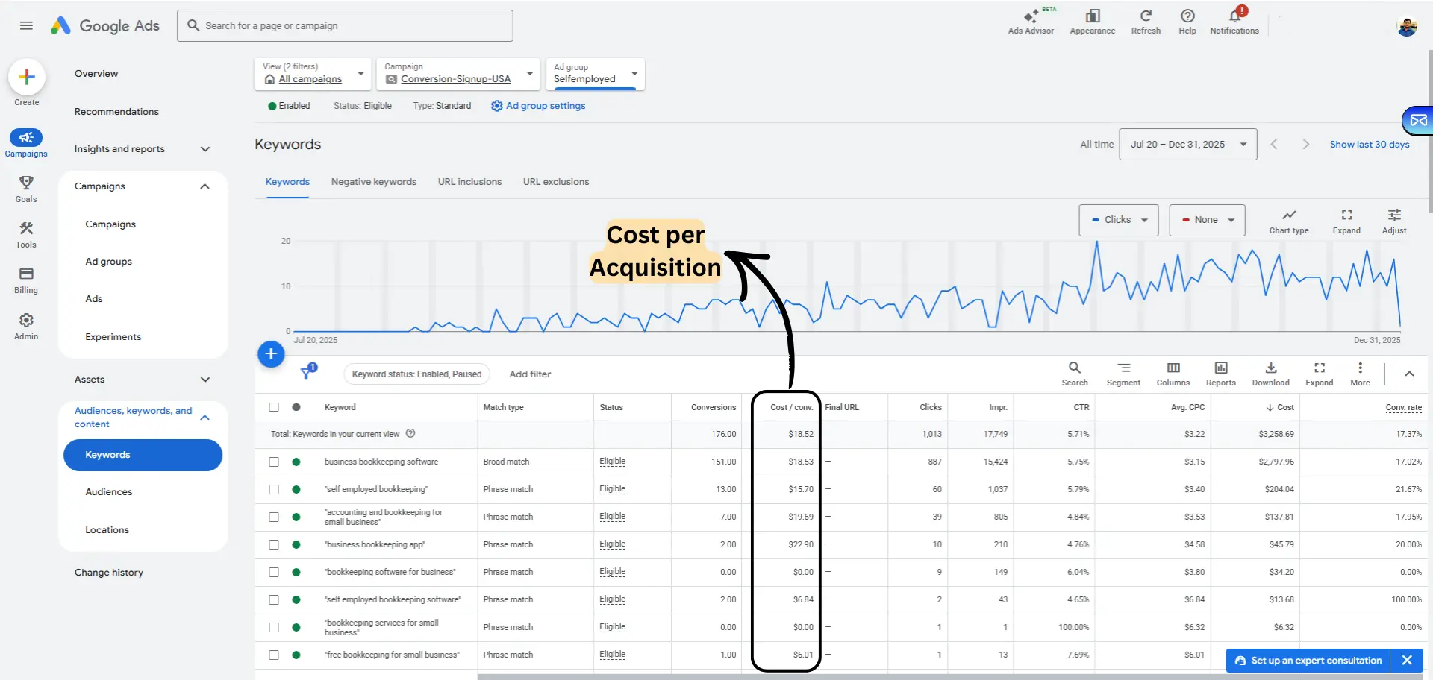Check the 'business bookkeeping software' keyword row
This screenshot has height=680, width=1433.
(274, 462)
